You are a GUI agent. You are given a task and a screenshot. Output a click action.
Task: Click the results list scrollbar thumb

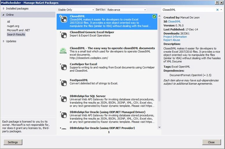point(159,60)
